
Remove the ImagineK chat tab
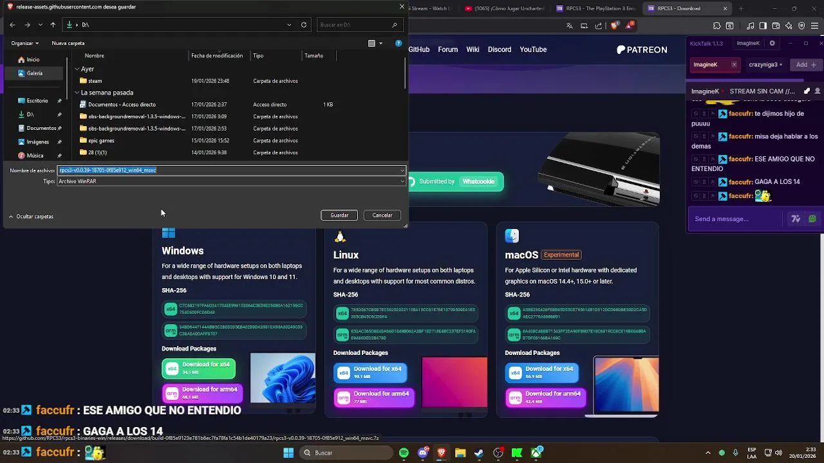click(x=734, y=65)
